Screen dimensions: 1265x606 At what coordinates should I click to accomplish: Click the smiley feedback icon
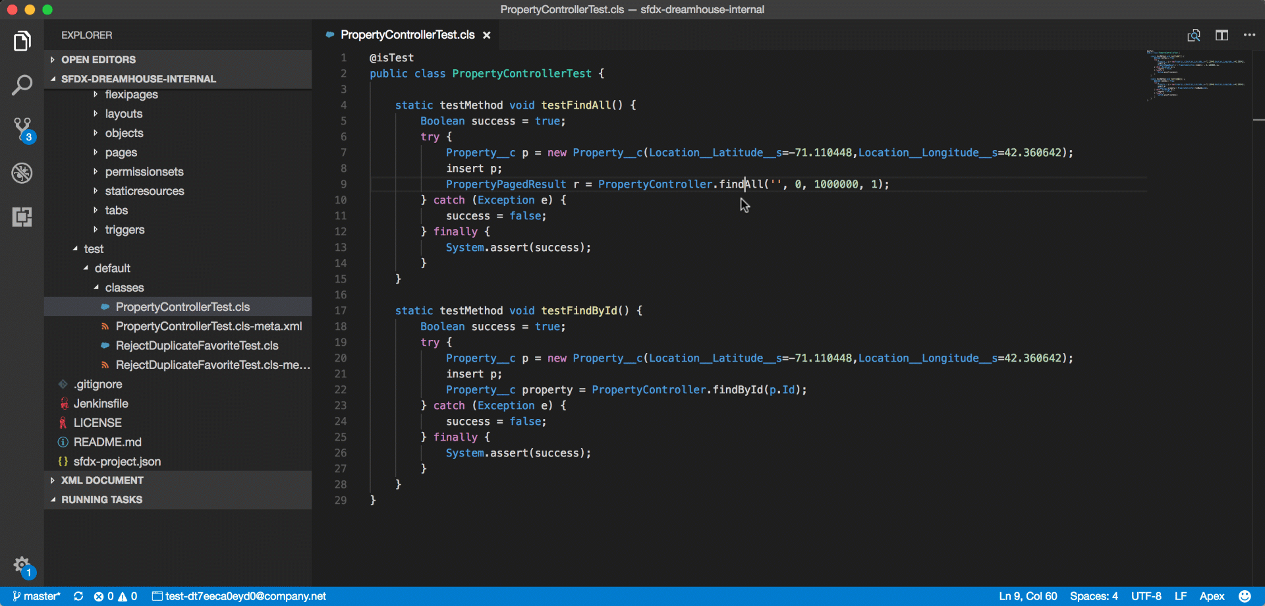tap(1245, 596)
